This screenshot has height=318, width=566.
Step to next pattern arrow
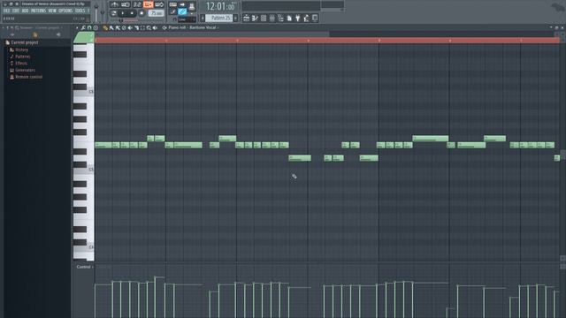(235, 18)
